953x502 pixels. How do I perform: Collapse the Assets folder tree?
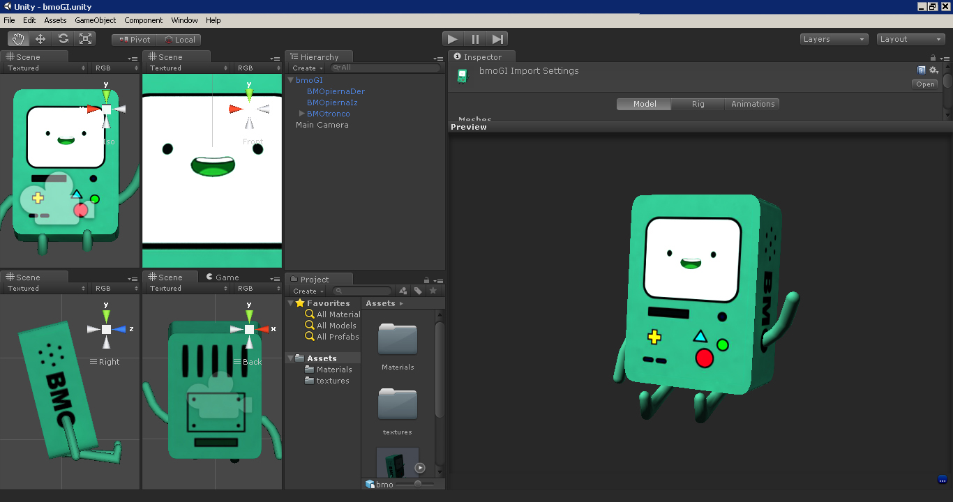(x=290, y=358)
